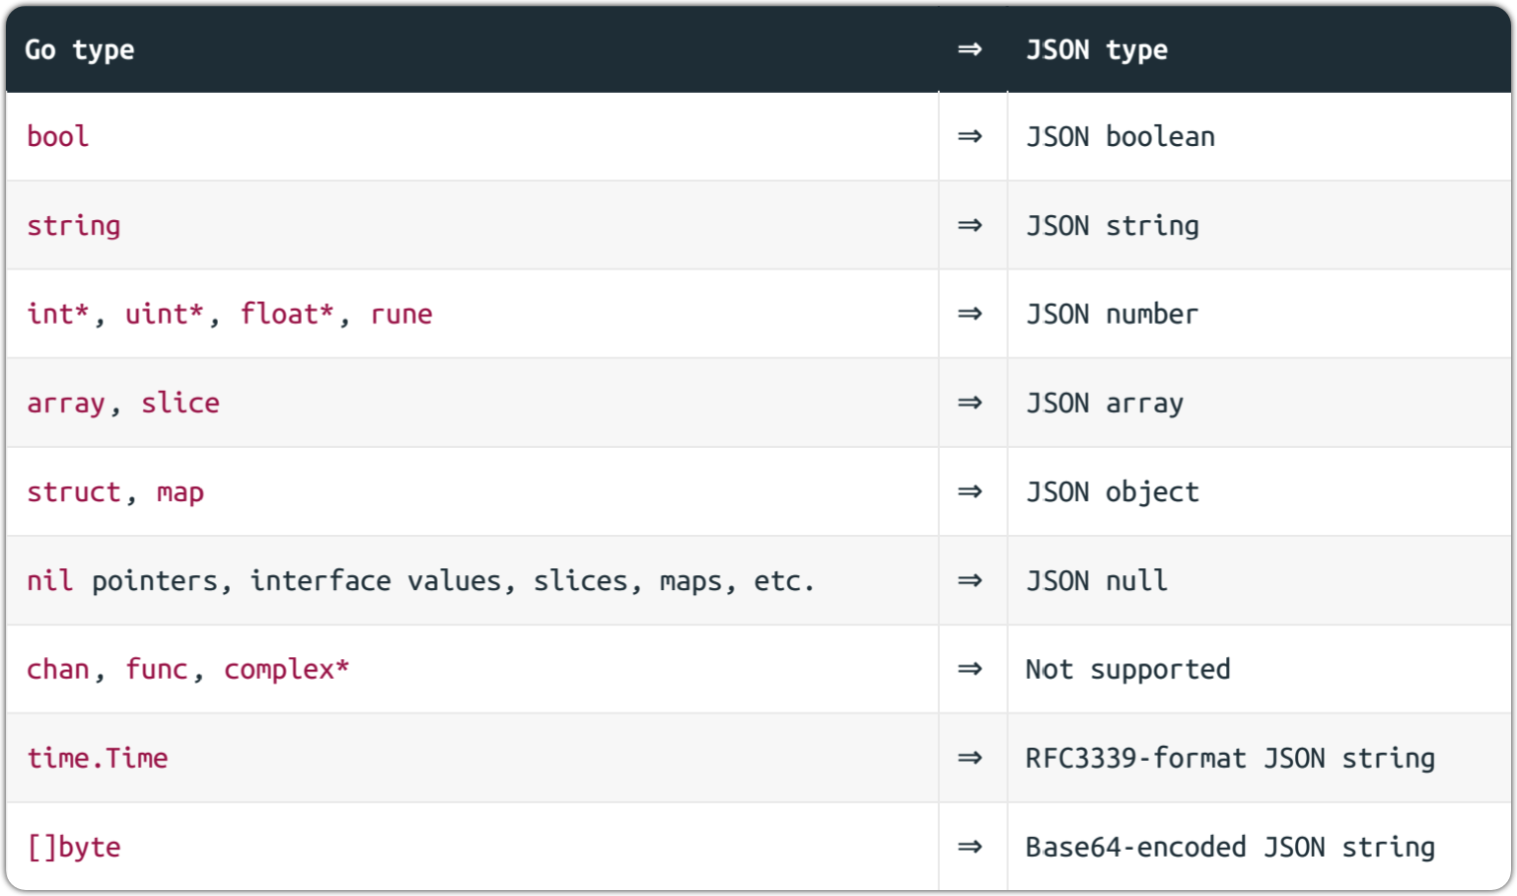
Task: Click the 'time.Time' code text
Action: pos(98,758)
